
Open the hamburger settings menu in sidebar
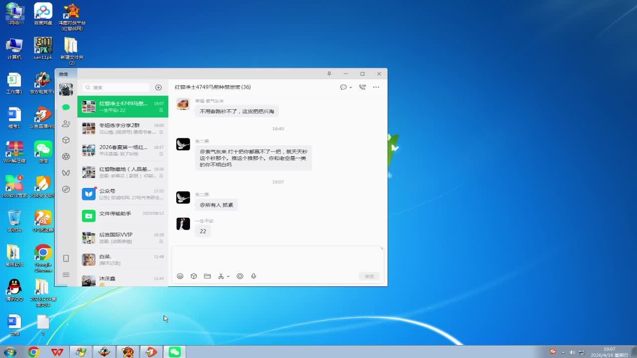point(66,275)
